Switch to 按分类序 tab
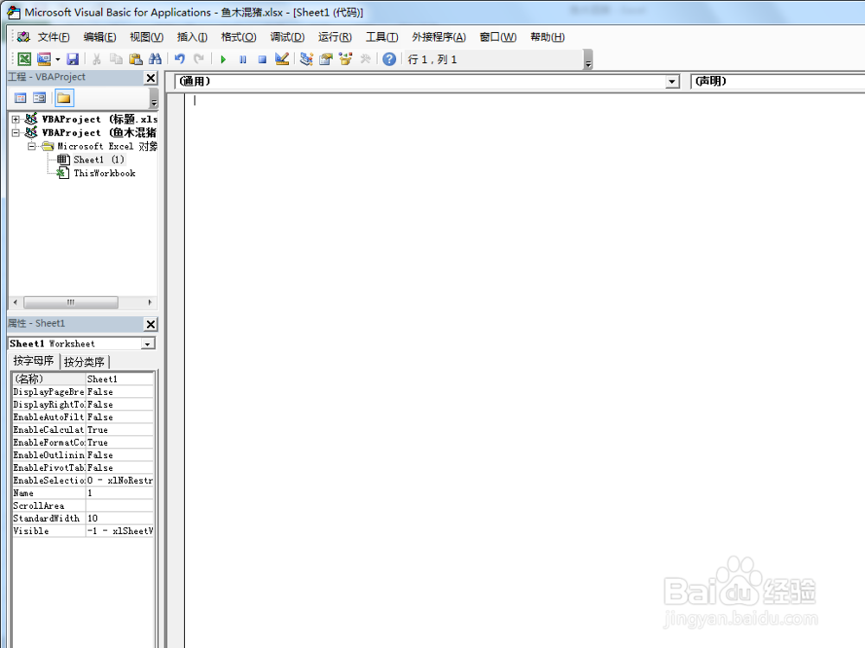 pyautogui.click(x=84, y=362)
